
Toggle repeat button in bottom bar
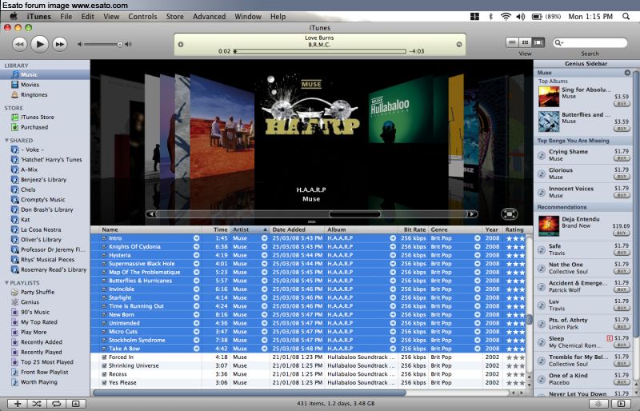click(x=56, y=404)
